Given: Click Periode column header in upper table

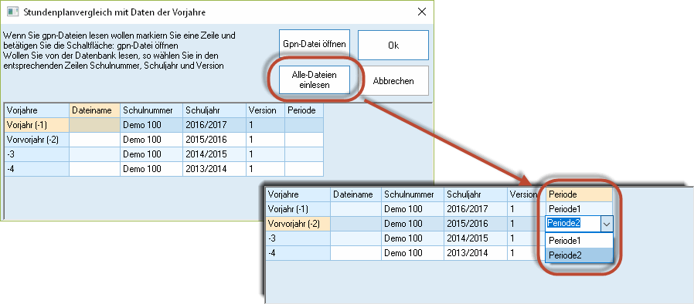Looking at the screenshot, I should pyautogui.click(x=304, y=110).
